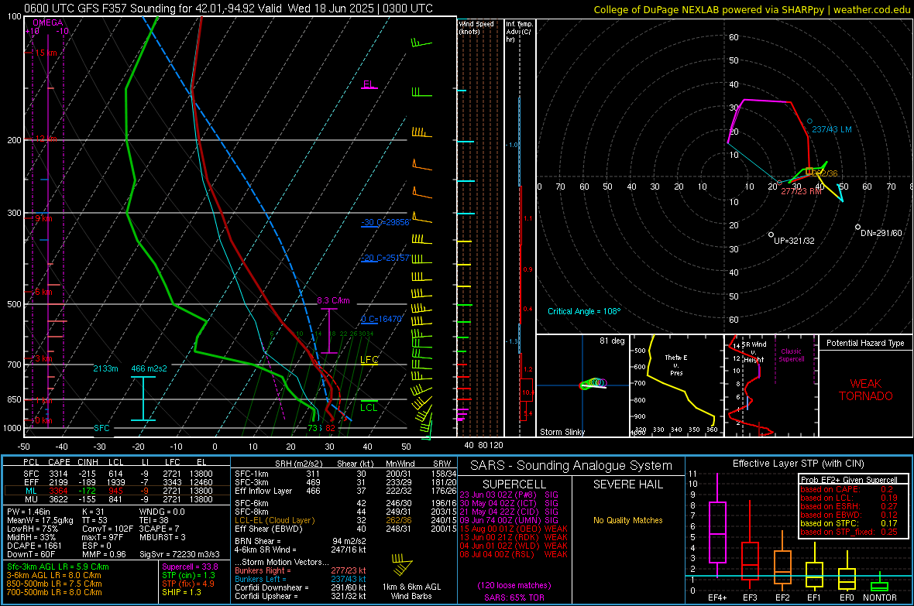Click the '(120 loose matches)' text
The width and height of the screenshot is (914, 606).
514,586
